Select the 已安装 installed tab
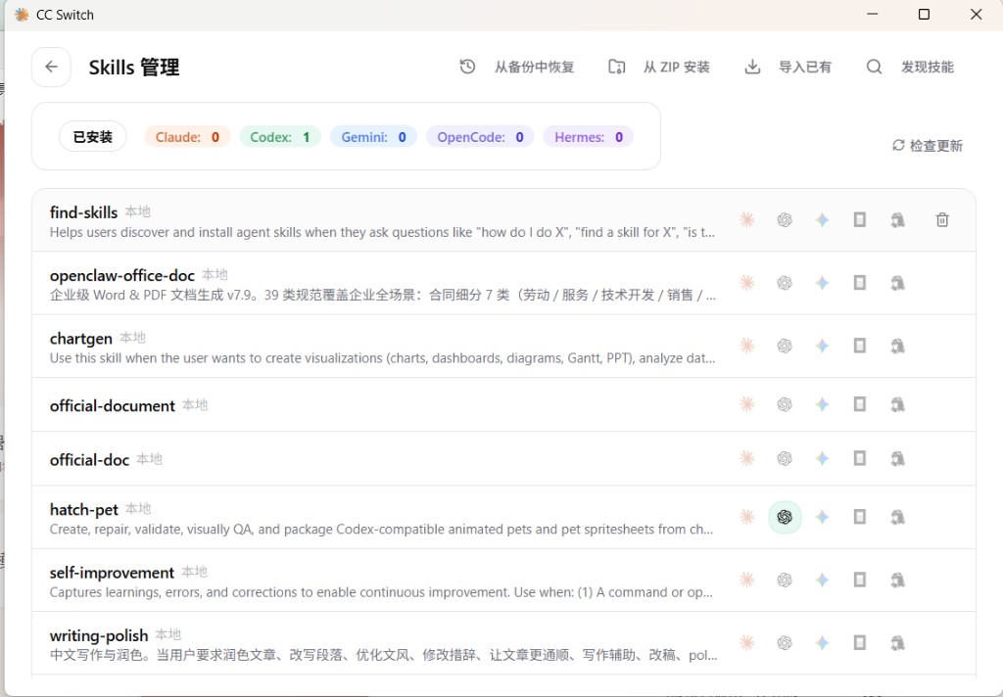This screenshot has width=1003, height=697. click(x=93, y=137)
